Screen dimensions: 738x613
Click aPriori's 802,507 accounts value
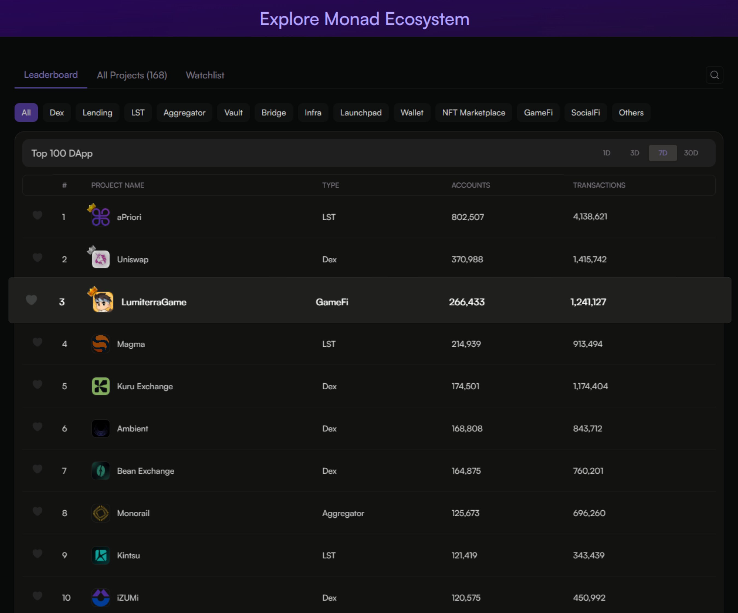[x=468, y=217]
